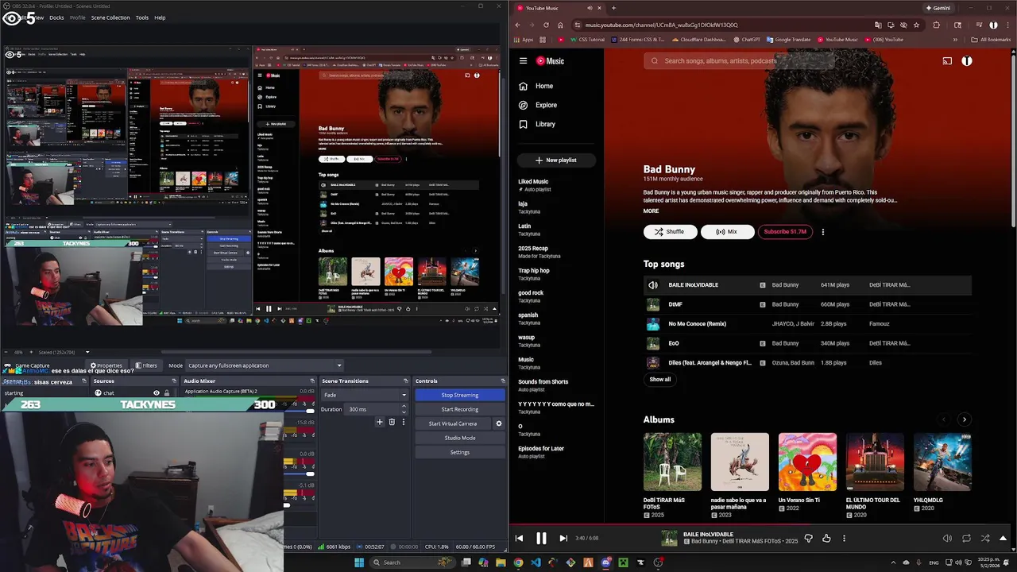Open the YouTube Music account avatar
Screen dimensions: 1017x572
click(967, 61)
